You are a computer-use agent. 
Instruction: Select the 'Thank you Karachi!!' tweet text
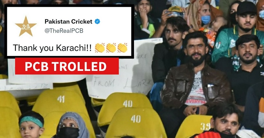coord(52,48)
